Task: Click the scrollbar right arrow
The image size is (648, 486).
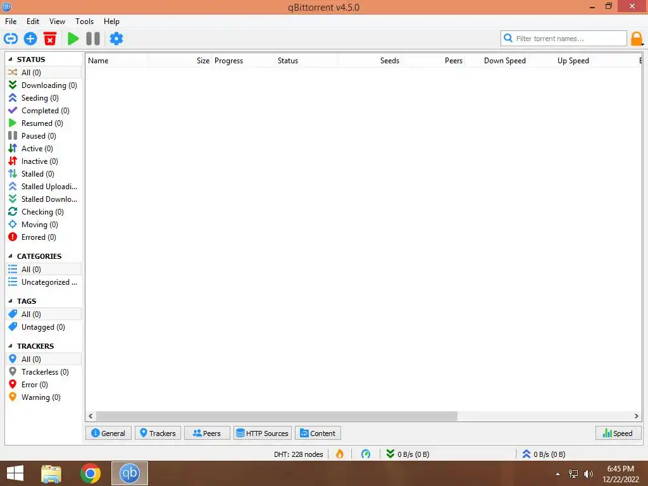Action: (637, 416)
